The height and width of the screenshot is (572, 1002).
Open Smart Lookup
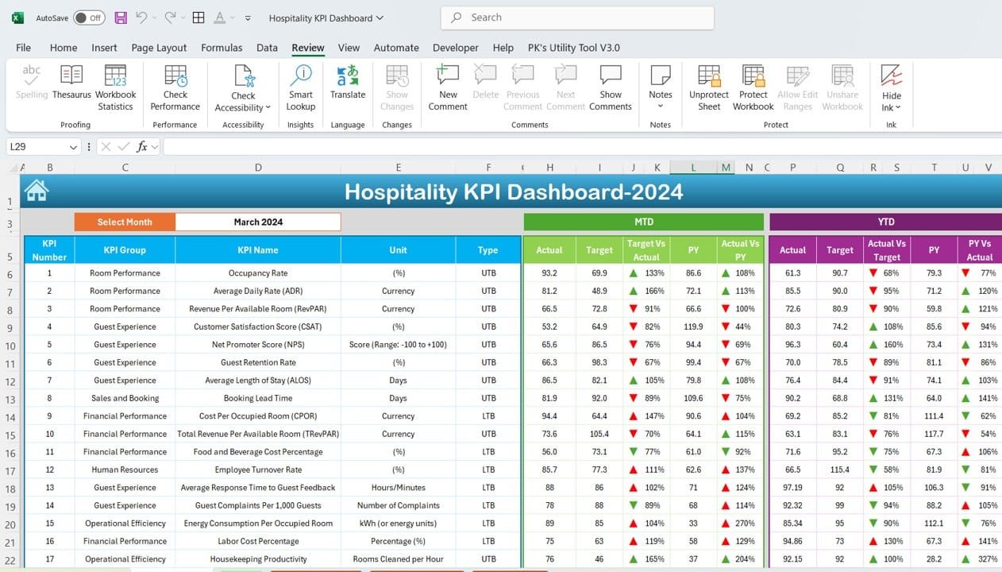click(300, 86)
